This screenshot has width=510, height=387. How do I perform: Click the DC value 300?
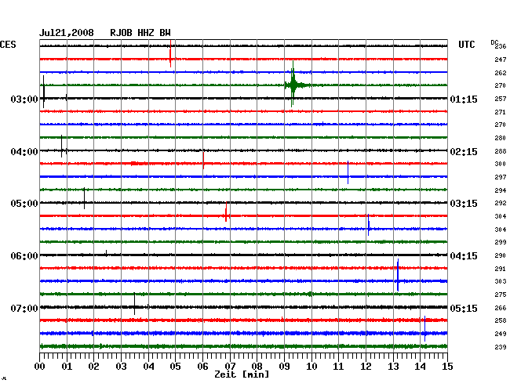tap(501, 164)
